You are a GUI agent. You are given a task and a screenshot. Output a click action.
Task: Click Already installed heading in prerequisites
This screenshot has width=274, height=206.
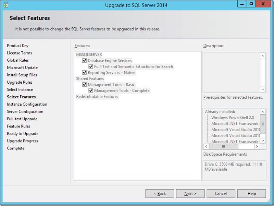click(x=220, y=111)
